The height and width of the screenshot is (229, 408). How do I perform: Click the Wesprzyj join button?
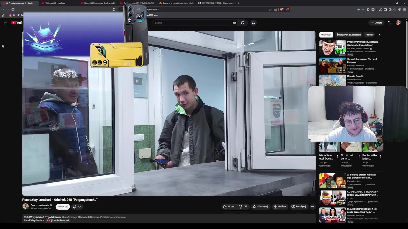[x=63, y=206]
